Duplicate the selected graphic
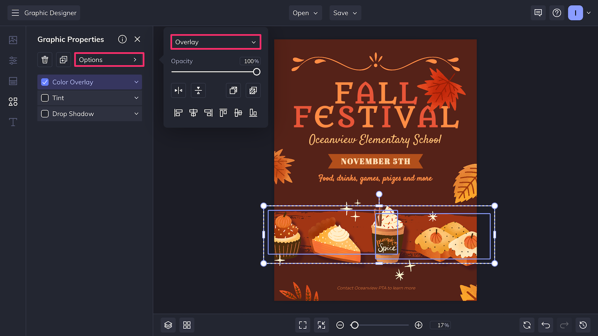 tap(63, 60)
